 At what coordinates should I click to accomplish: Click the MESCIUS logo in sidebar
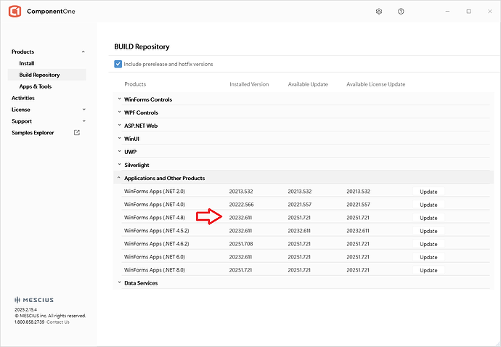click(x=34, y=300)
